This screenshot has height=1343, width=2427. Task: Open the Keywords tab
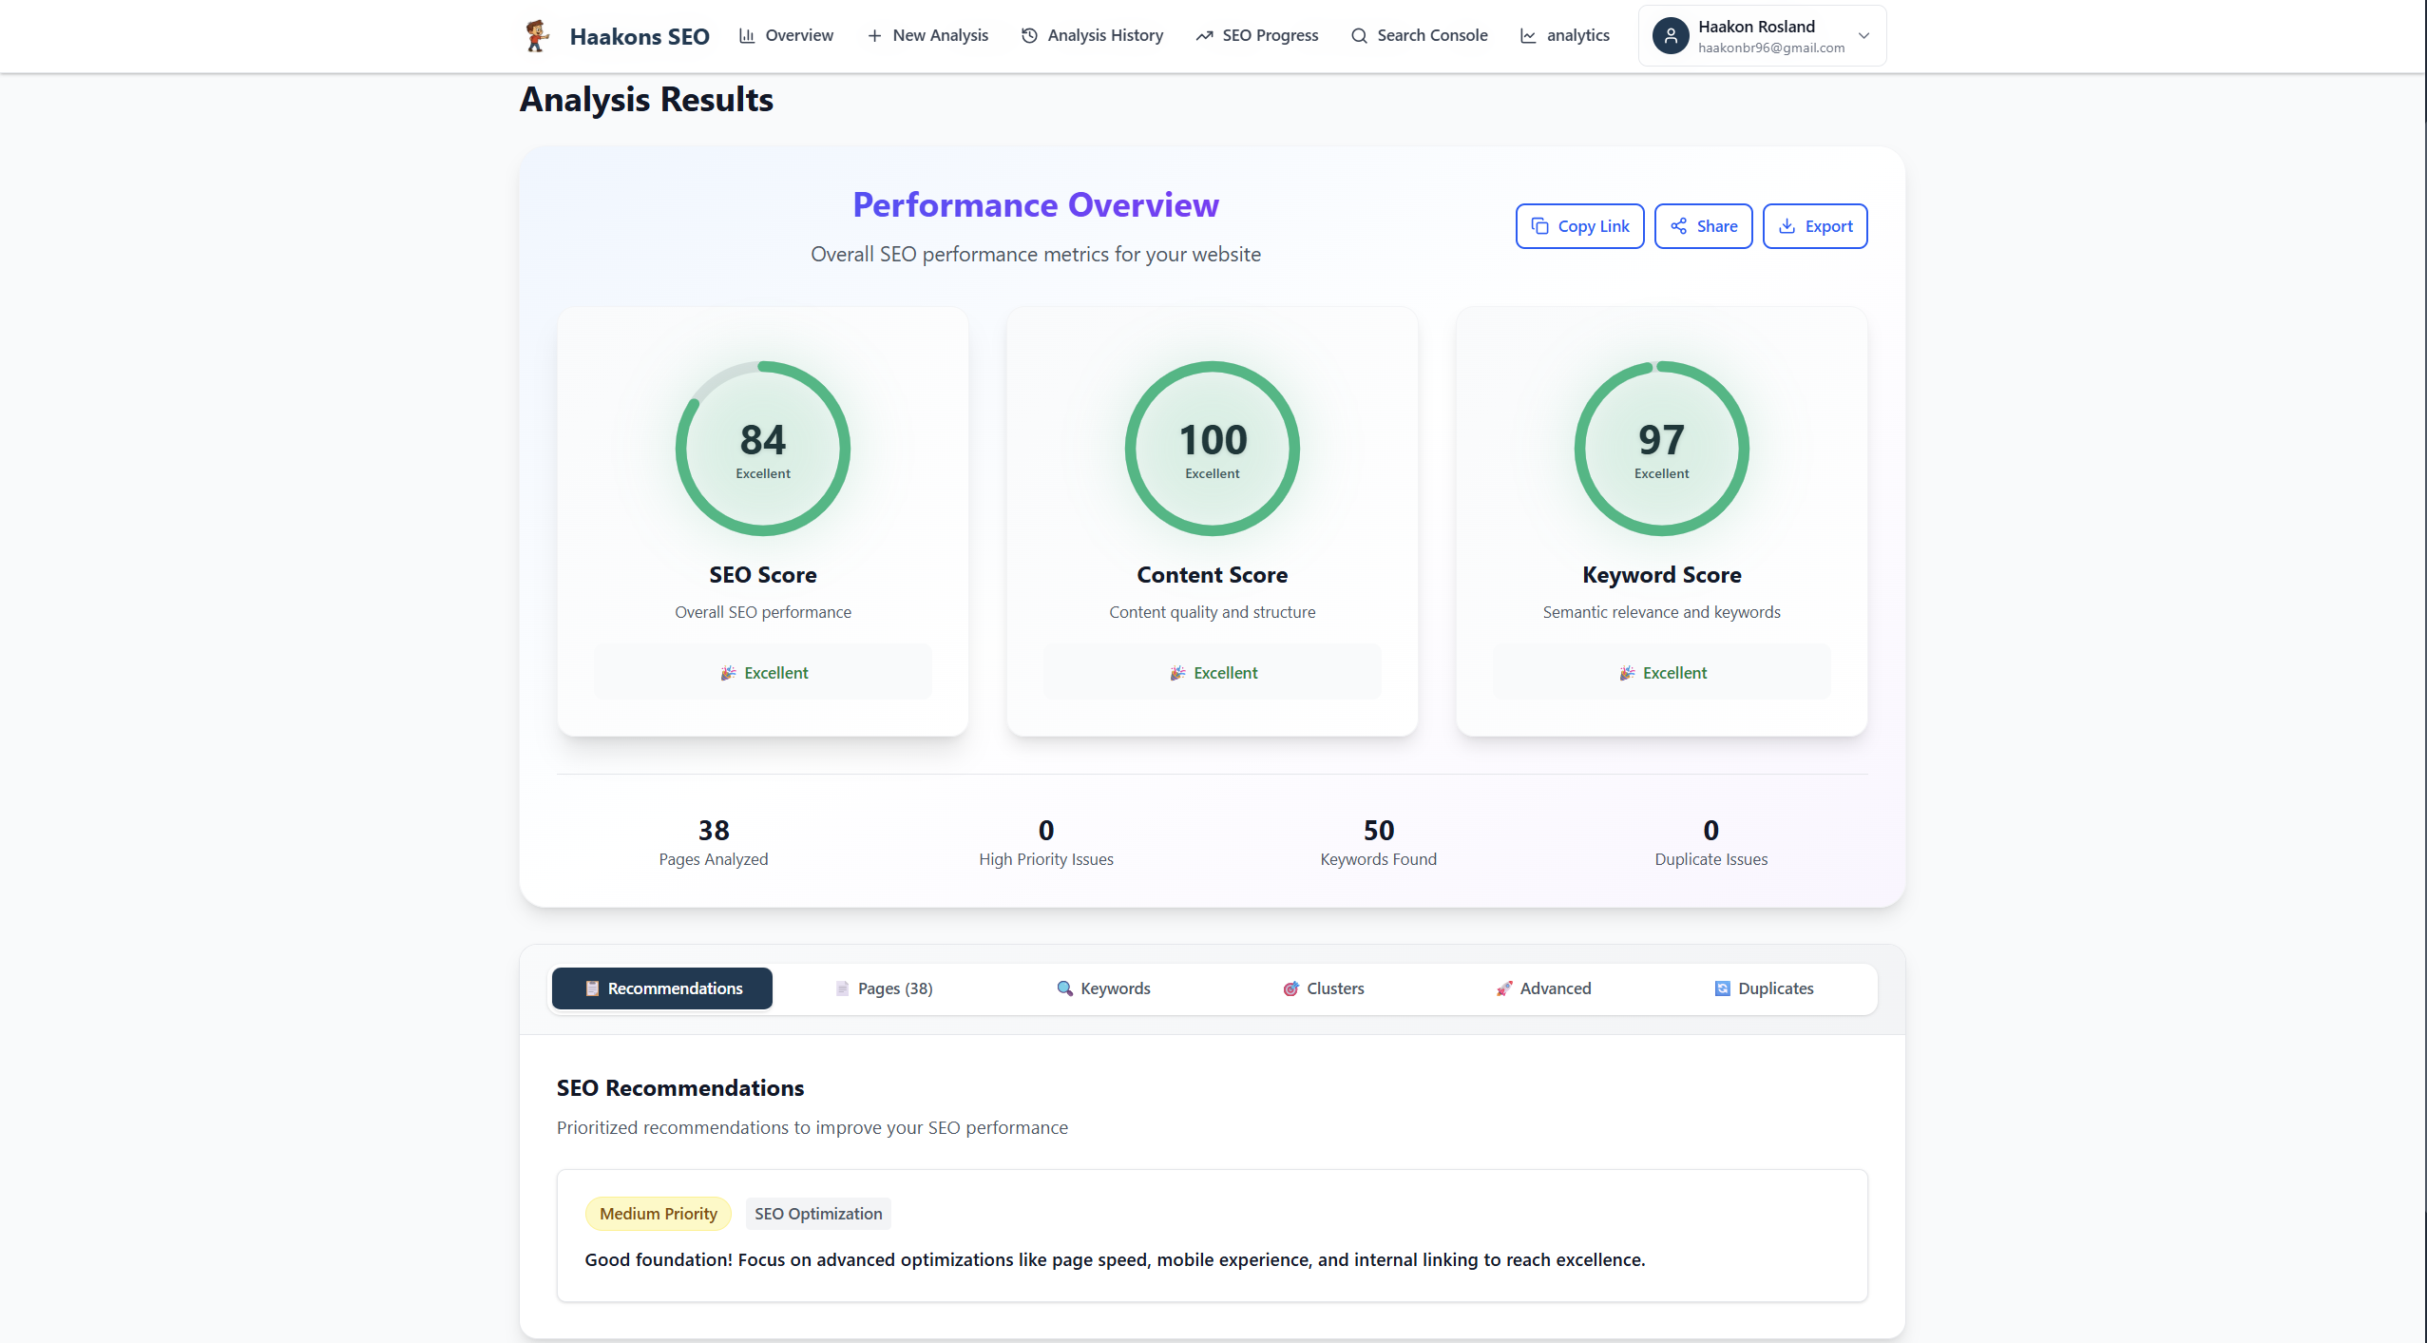point(1103,988)
